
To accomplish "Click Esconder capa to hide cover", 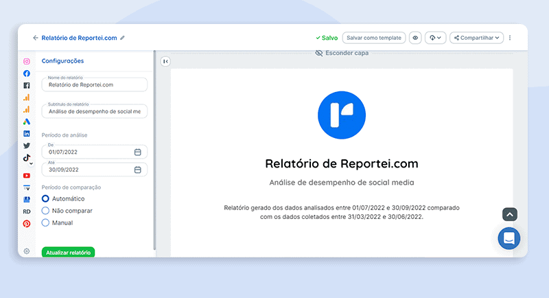I will pyautogui.click(x=342, y=54).
